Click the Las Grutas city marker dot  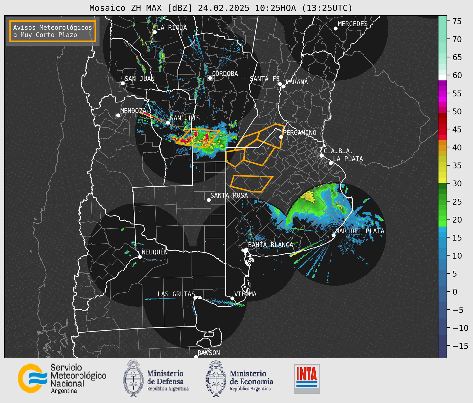tap(195, 297)
